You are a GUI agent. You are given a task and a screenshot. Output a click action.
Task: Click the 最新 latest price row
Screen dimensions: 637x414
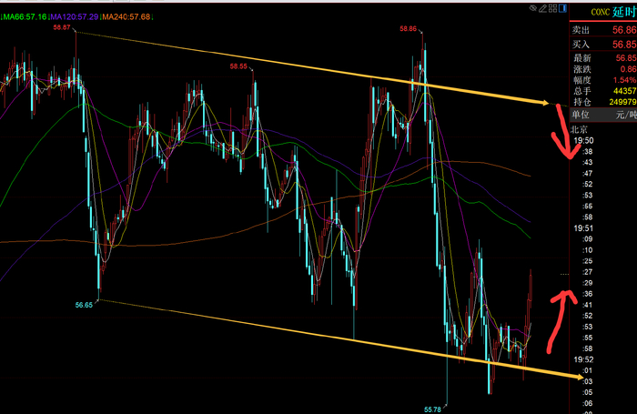603,58
